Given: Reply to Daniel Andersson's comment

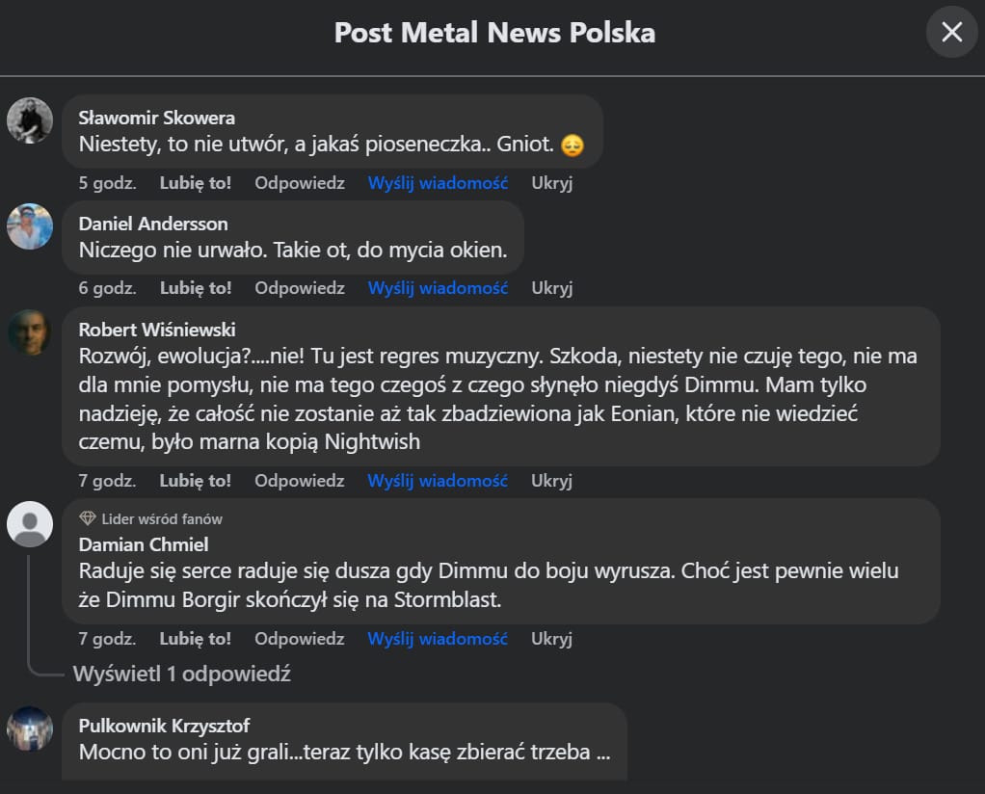Looking at the screenshot, I should pos(299,287).
